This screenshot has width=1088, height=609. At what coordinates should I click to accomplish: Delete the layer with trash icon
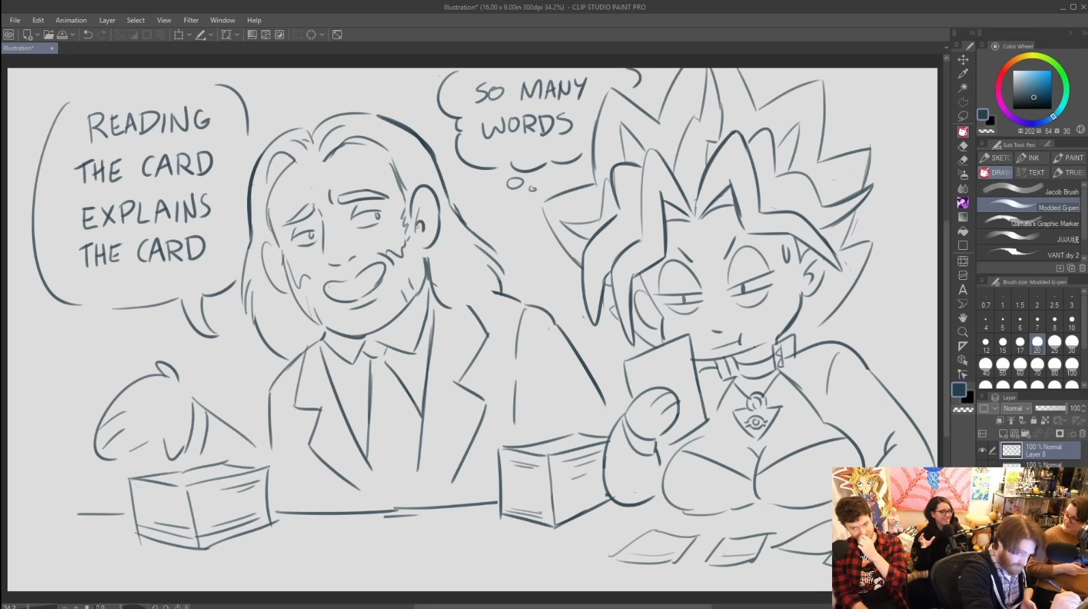(1083, 434)
